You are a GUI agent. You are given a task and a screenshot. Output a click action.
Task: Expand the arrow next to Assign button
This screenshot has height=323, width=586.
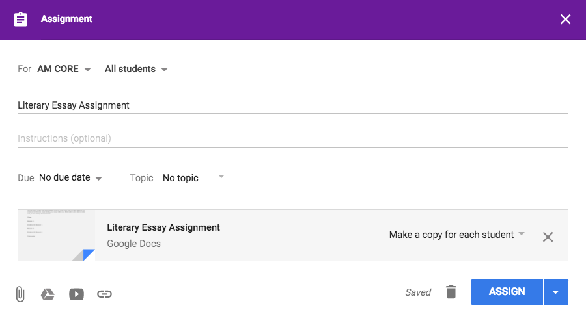tap(555, 292)
